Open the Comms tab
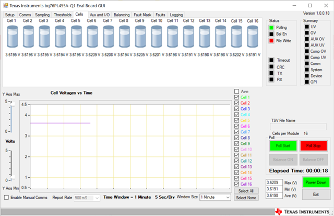Viewport: 334px width, 216px height. 25,15
